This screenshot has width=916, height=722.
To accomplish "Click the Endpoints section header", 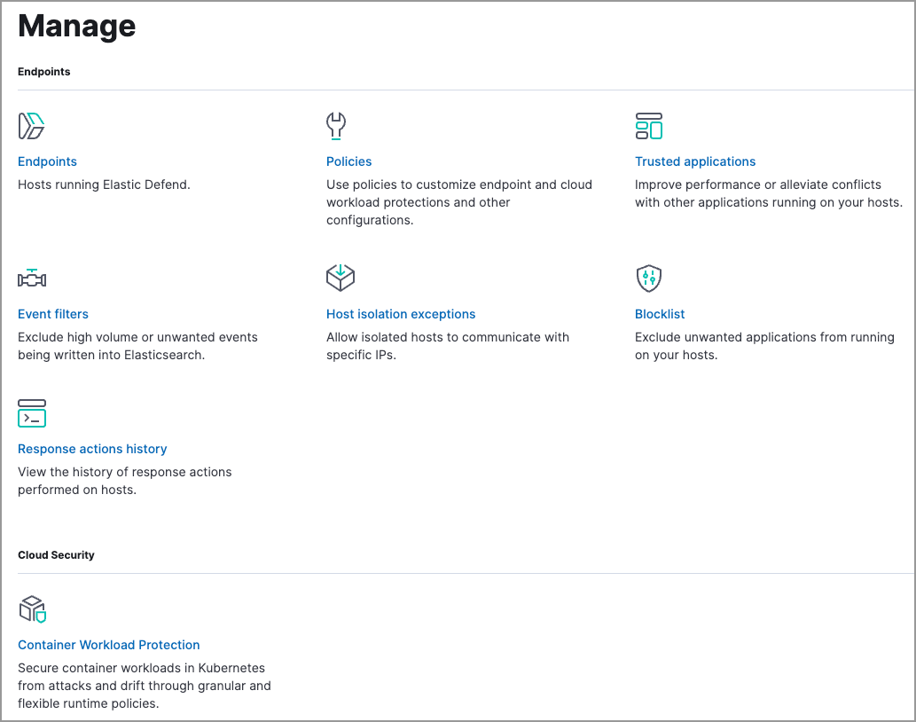I will [x=43, y=72].
